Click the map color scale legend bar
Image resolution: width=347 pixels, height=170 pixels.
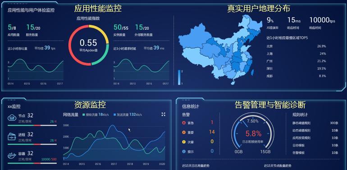(x=179, y=78)
